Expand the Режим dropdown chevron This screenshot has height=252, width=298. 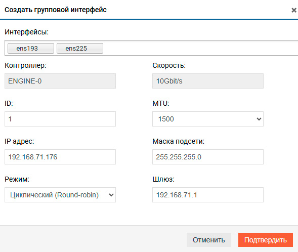tap(111, 195)
